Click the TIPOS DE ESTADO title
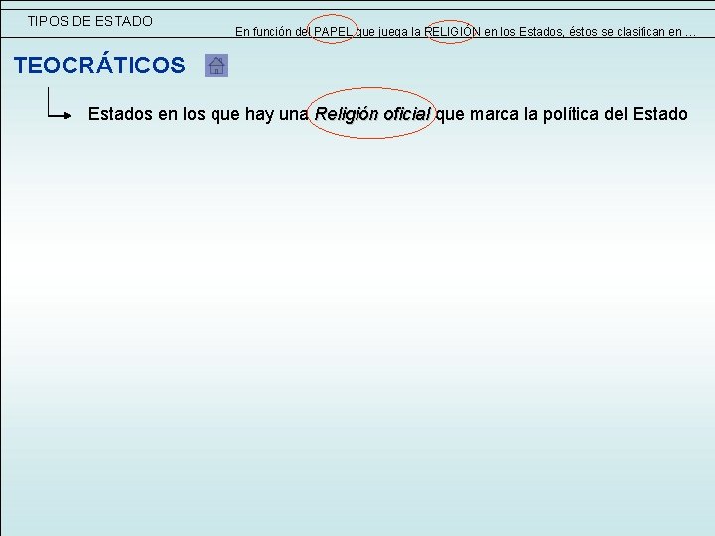Viewport: 715px width, 536px height. (x=89, y=21)
